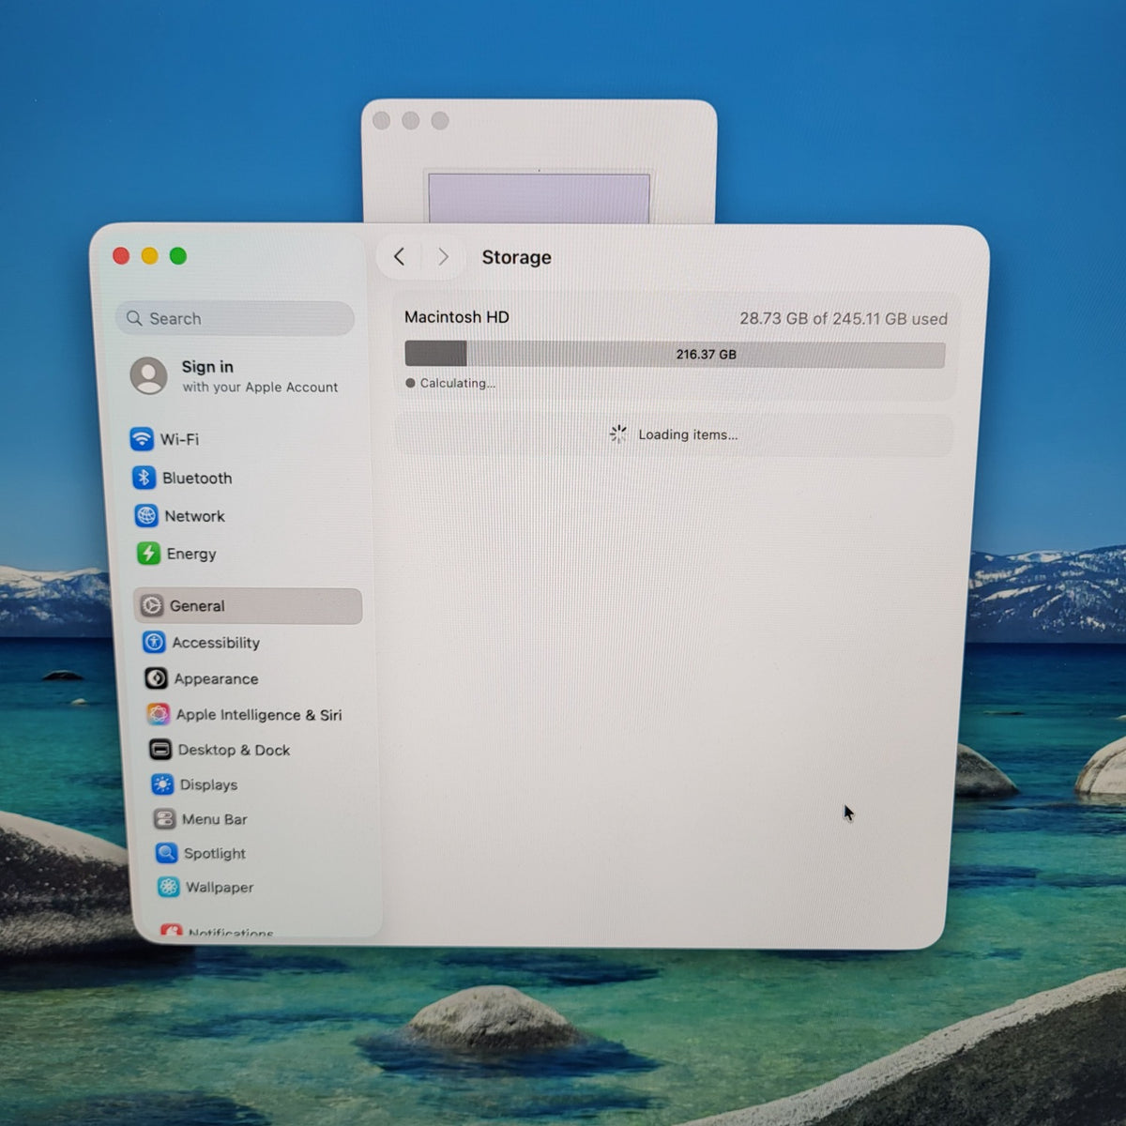Click the thumbnail in the background window
Screen dimensions: 1126x1126
[539, 197]
